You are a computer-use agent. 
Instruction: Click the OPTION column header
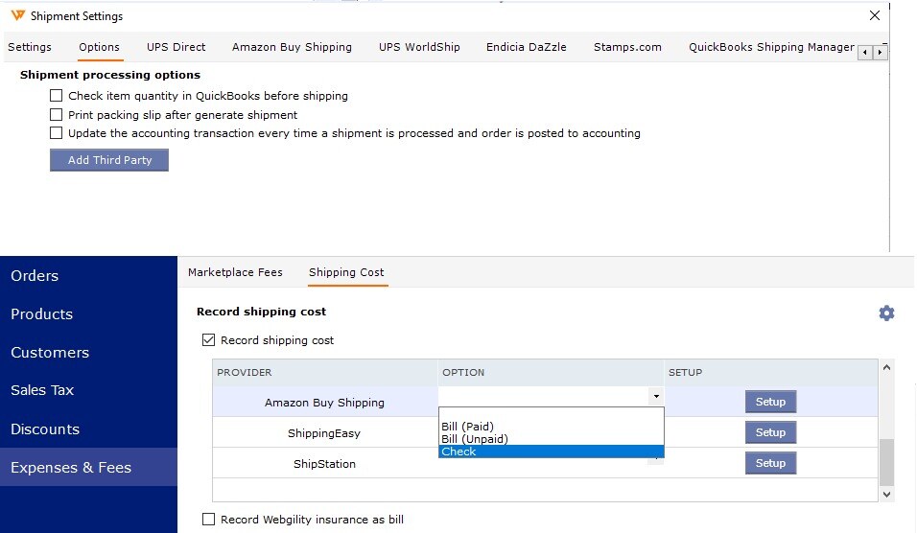pyautogui.click(x=551, y=372)
